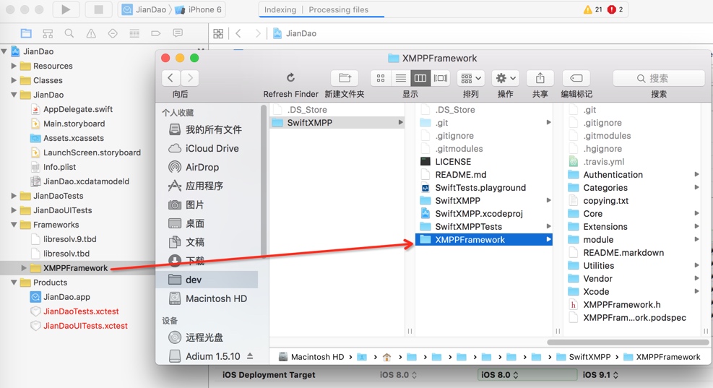Open the Finder action gear dropdown
This screenshot has height=388, width=713.
505,78
